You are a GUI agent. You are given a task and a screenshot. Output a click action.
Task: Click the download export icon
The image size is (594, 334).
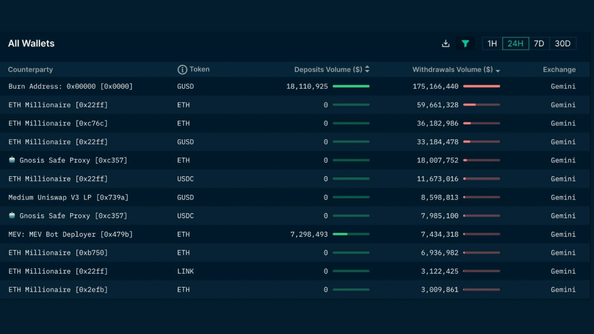(x=445, y=43)
